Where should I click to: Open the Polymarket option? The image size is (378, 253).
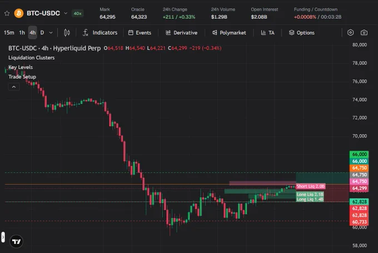(229, 33)
